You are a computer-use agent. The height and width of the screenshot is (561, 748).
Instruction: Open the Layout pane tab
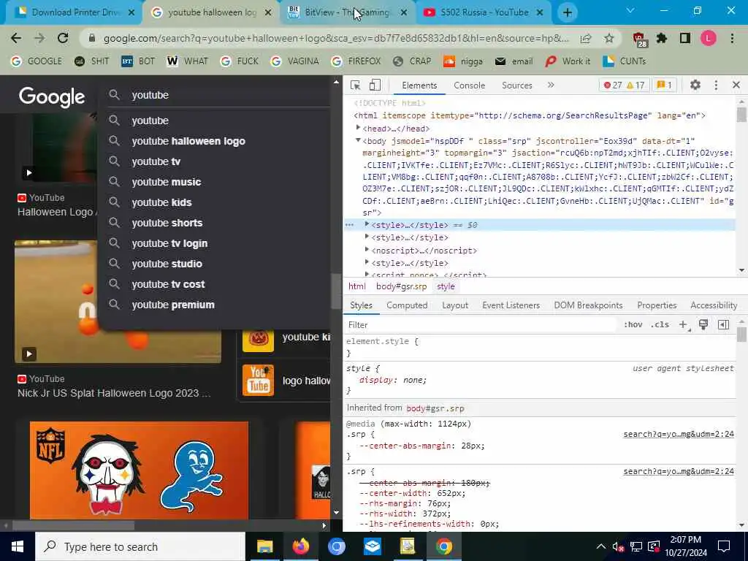[x=454, y=305]
